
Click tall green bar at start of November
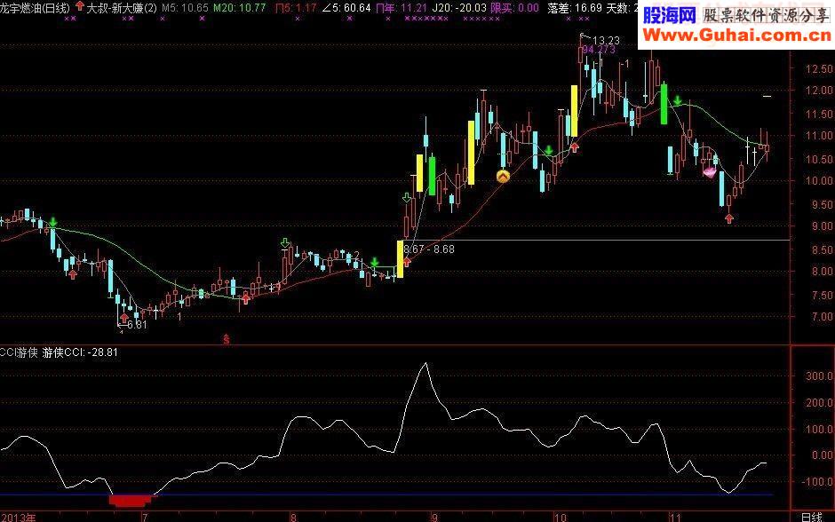pos(664,104)
